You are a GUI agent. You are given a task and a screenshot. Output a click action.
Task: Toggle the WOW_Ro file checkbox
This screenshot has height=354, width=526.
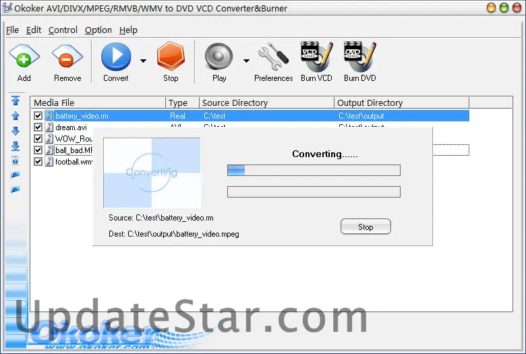click(38, 139)
